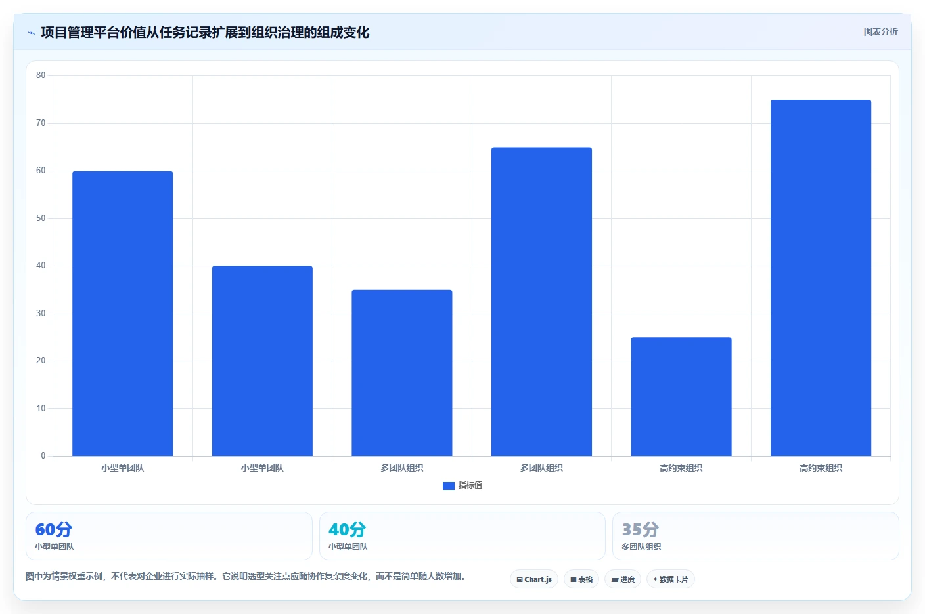Click the 进度 tag chip
The width and height of the screenshot is (925, 614).
[623, 579]
